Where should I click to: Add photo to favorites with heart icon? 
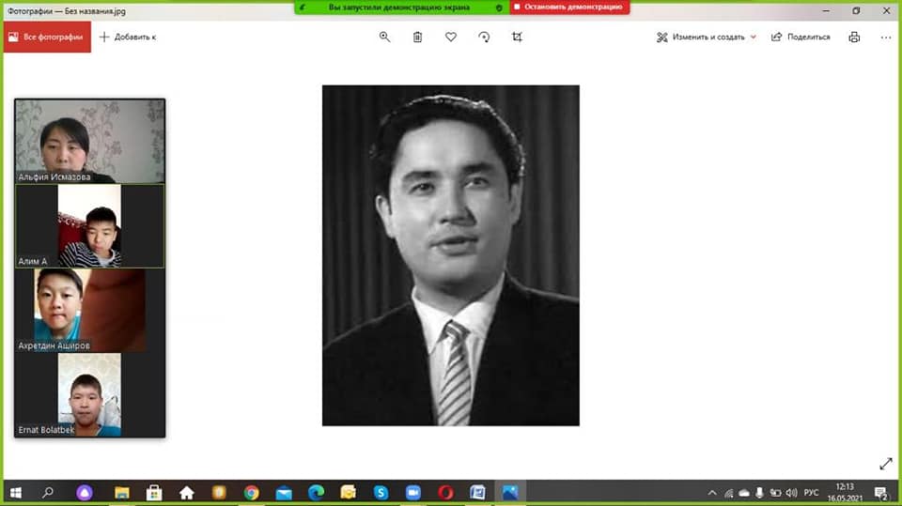click(450, 37)
